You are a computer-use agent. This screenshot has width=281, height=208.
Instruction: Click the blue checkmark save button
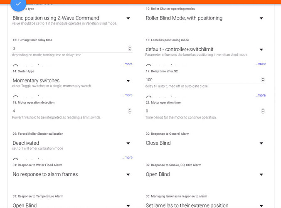point(18,4)
